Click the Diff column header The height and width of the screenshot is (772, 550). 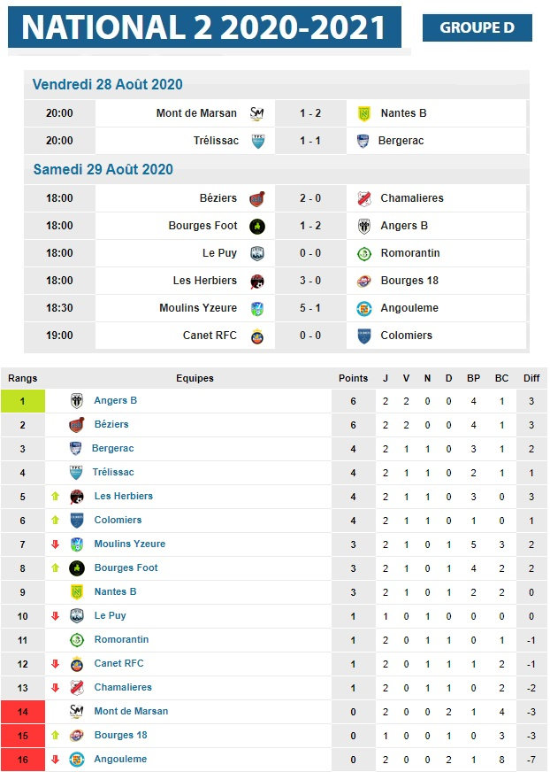(x=531, y=378)
